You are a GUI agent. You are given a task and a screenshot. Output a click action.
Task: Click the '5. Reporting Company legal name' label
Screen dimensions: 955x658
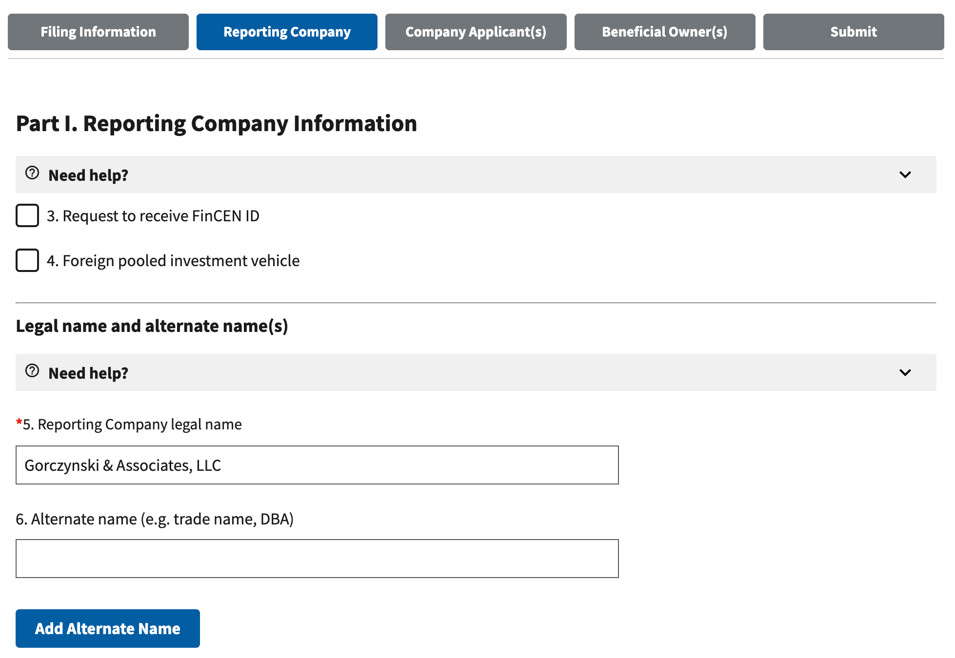132,424
